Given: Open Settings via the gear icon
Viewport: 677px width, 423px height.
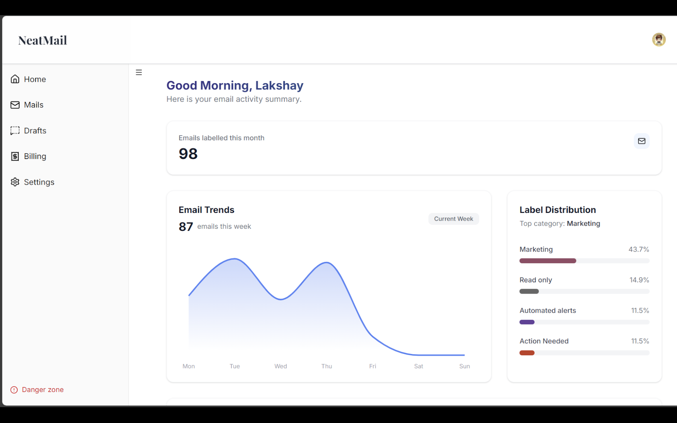Looking at the screenshot, I should click(x=15, y=182).
